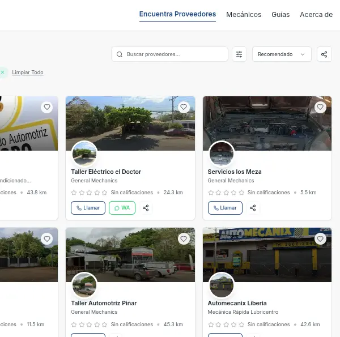Click the rating stars on Automecanix Liberia
Viewport: 340px width, 337px height.
pos(226,325)
